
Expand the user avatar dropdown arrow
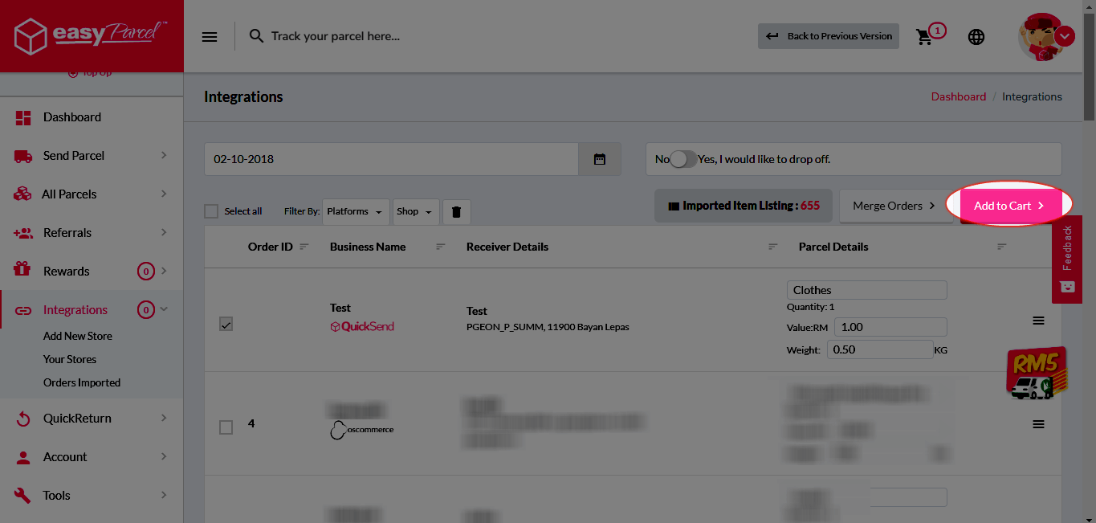pyautogui.click(x=1065, y=36)
